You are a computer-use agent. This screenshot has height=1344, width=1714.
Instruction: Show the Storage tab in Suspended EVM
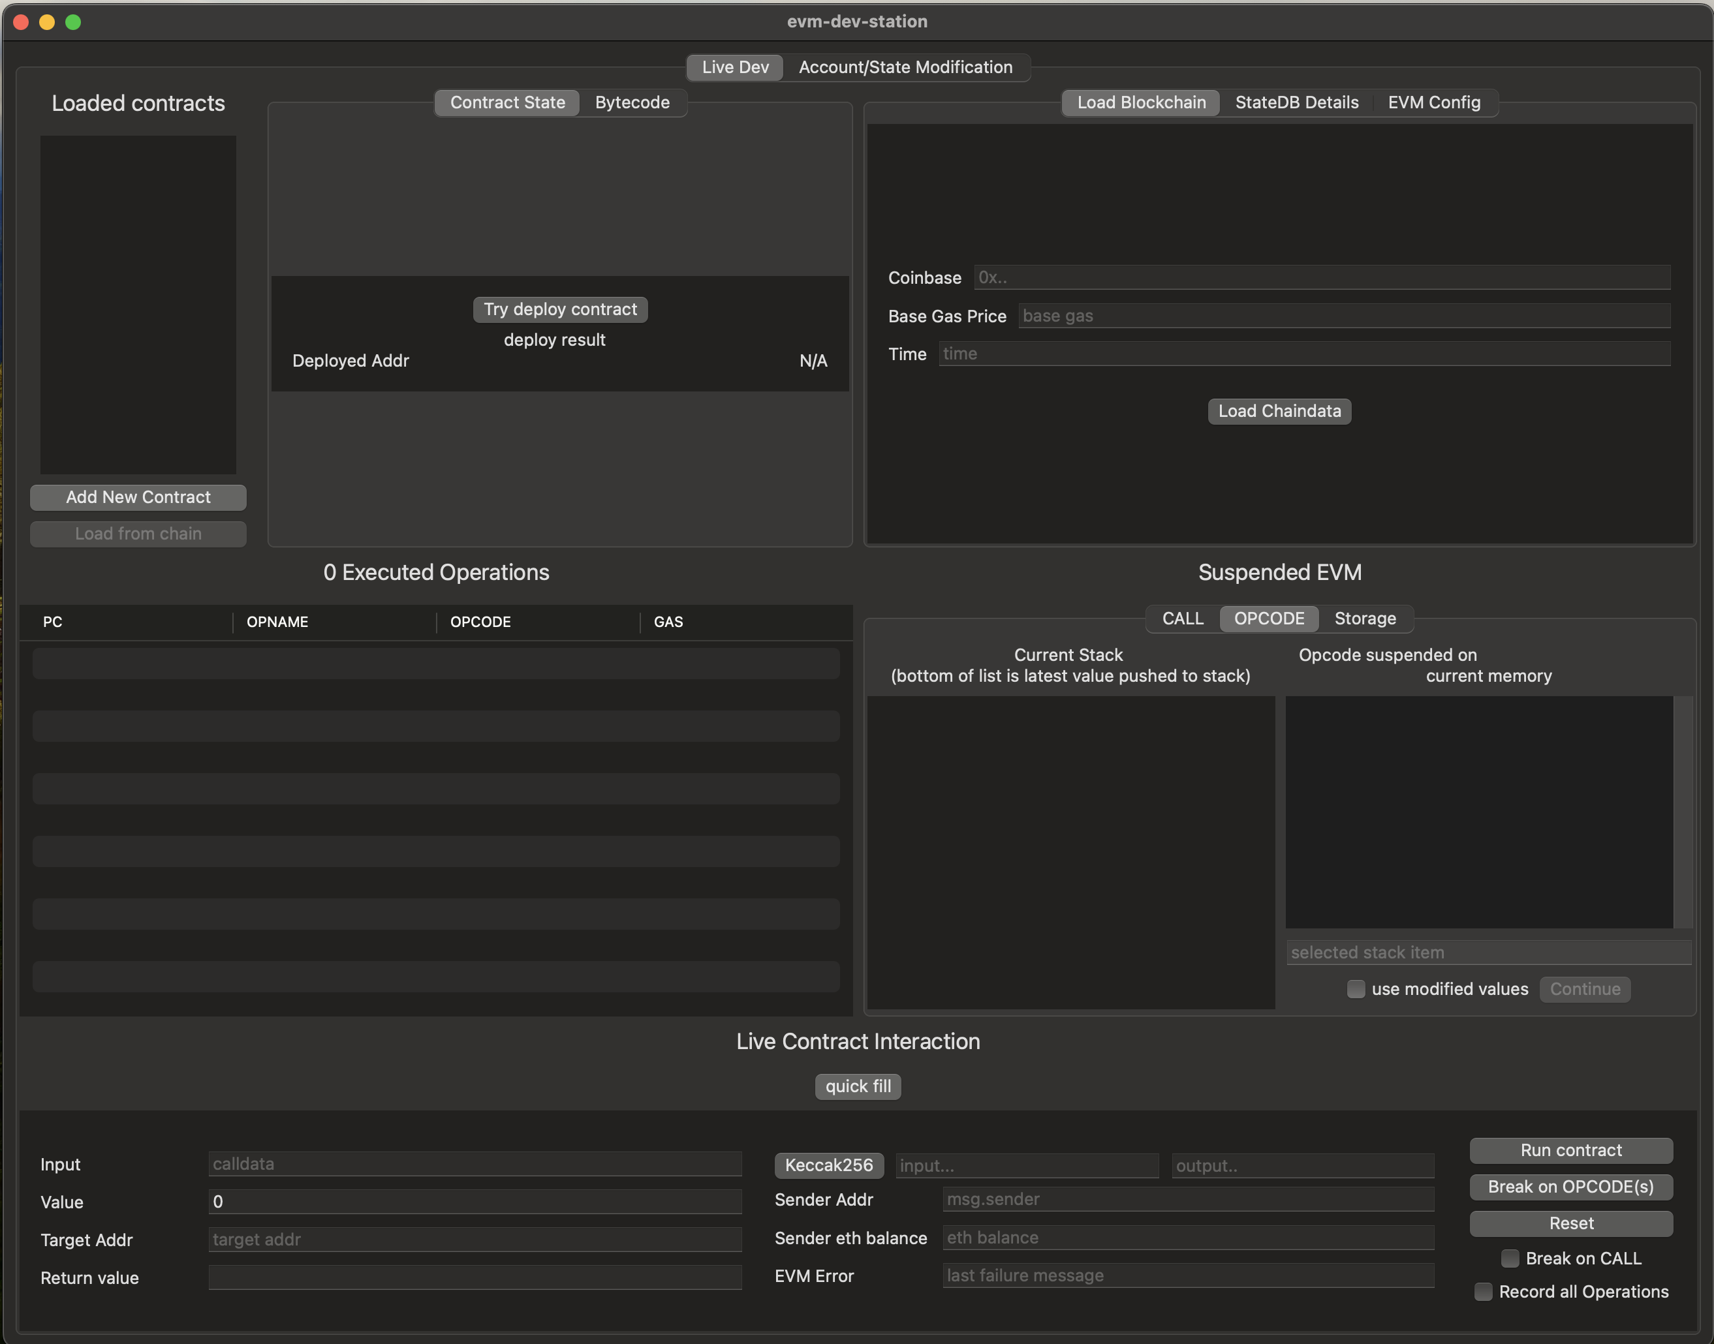(x=1364, y=619)
